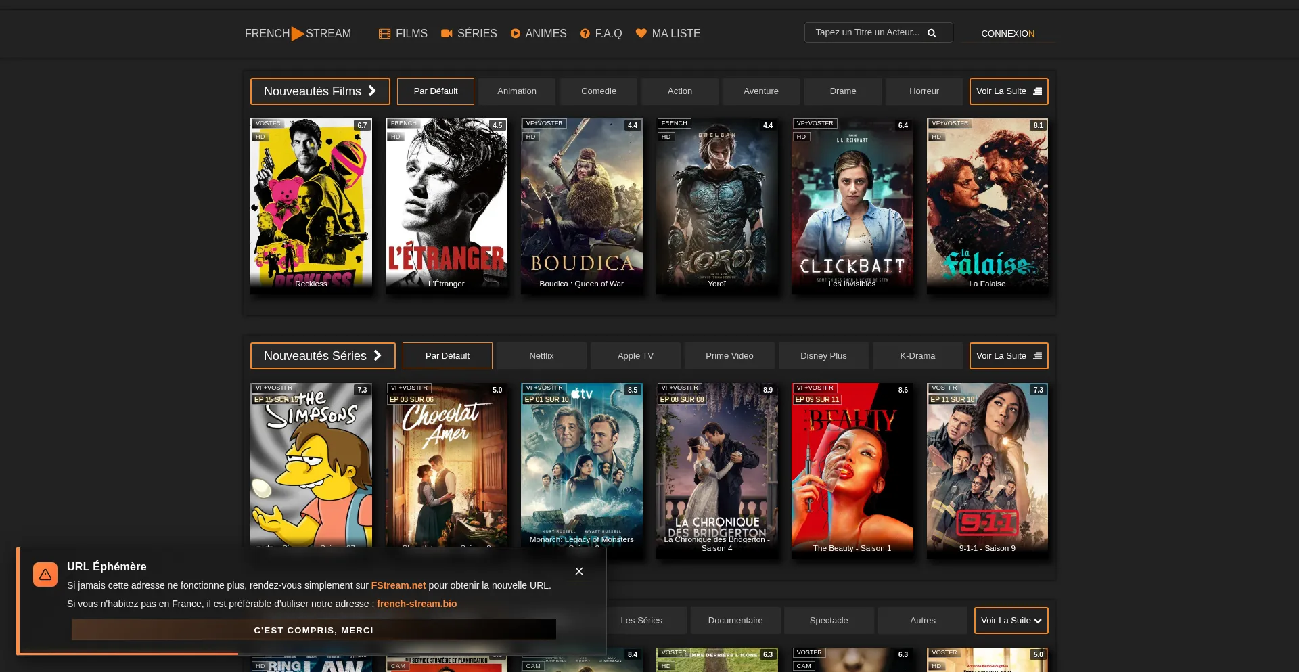This screenshot has width=1299, height=672.
Task: Select the Autres tab
Action: (x=923, y=621)
